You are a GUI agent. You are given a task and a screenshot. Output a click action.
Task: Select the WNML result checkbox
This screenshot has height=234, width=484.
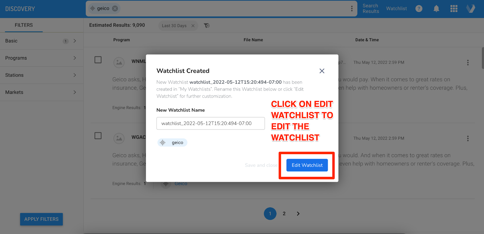(98, 60)
